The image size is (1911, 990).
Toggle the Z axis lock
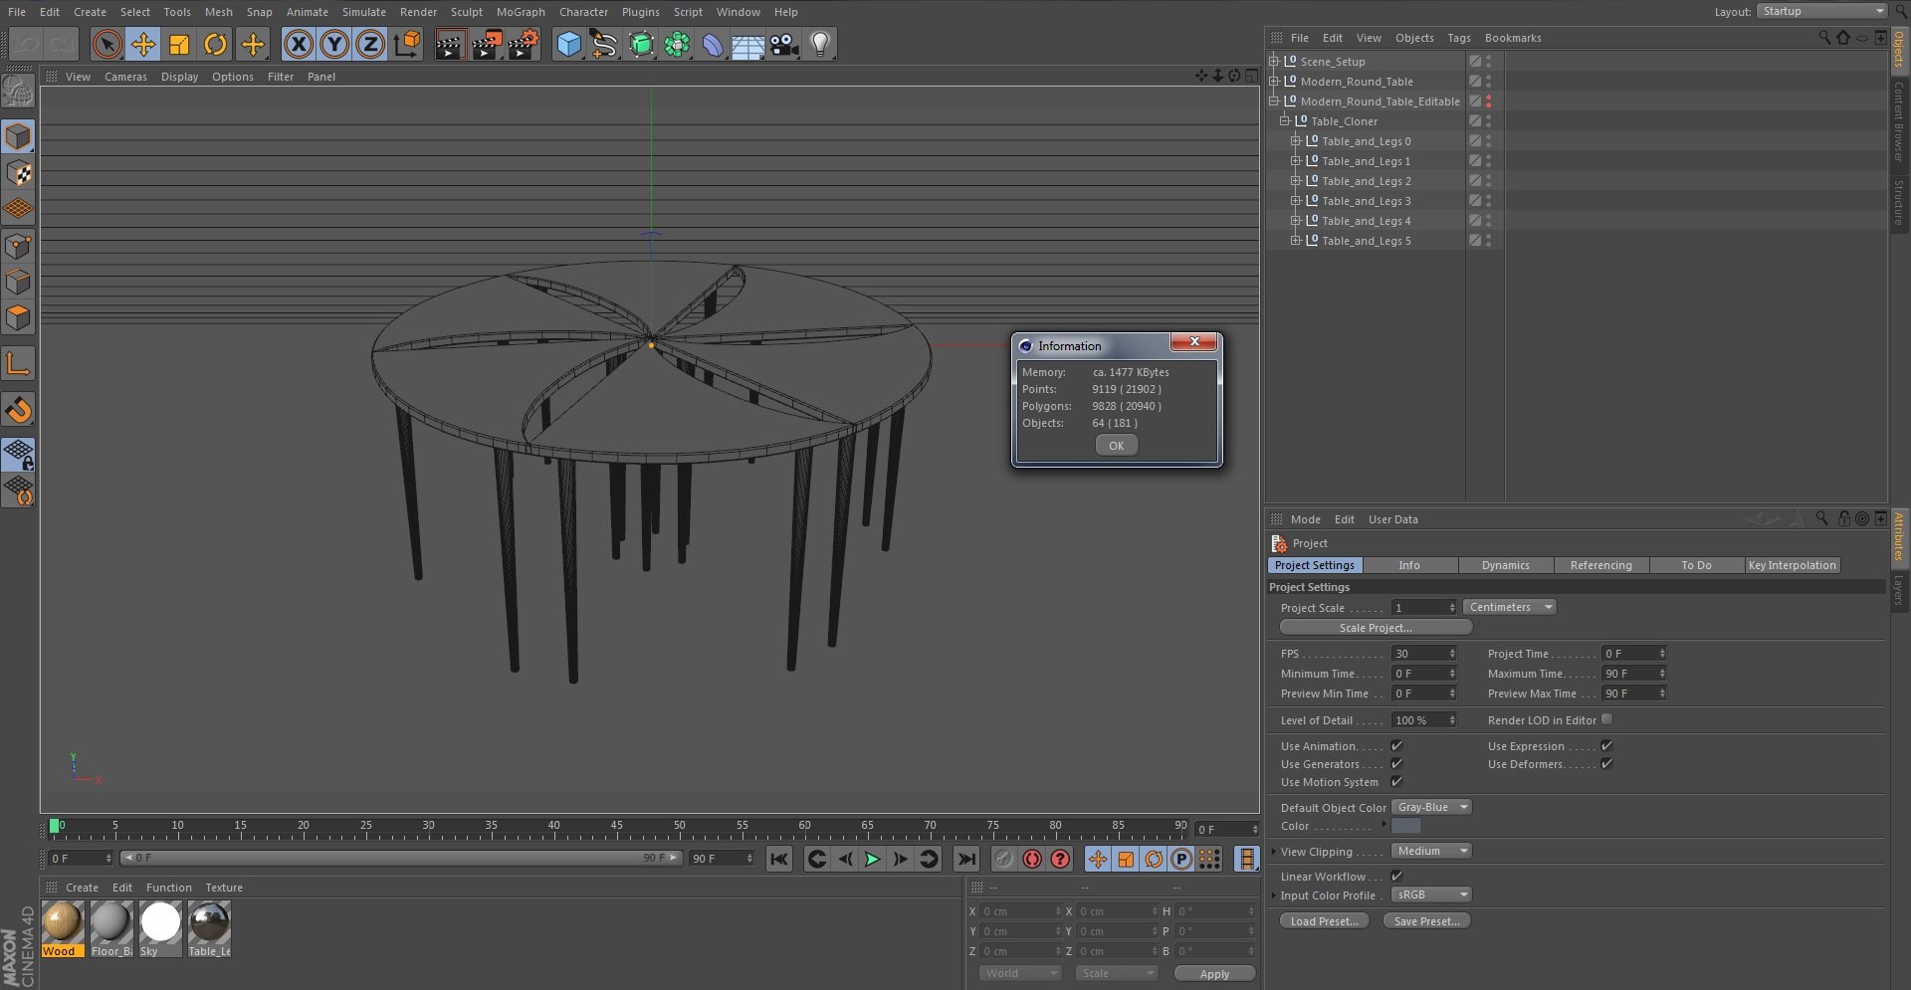pos(370,45)
